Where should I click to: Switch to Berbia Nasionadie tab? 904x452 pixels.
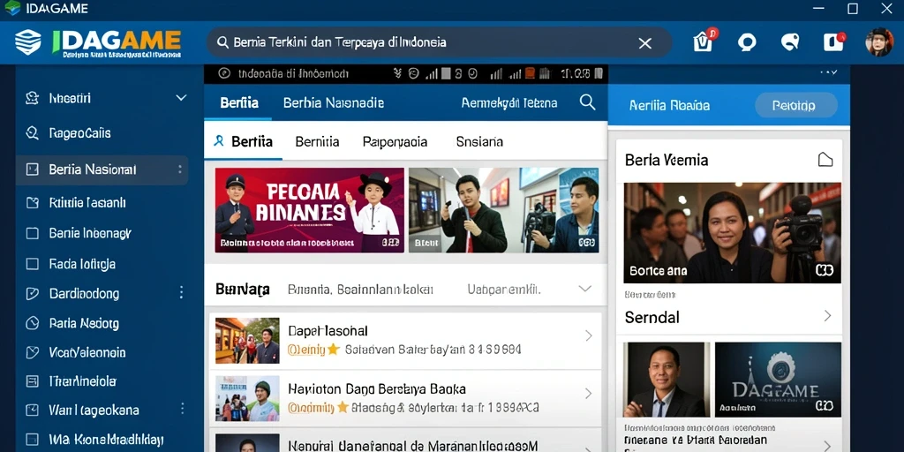[333, 103]
